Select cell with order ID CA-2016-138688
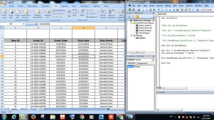Screen dimensions: 214x120 click(38, 50)
